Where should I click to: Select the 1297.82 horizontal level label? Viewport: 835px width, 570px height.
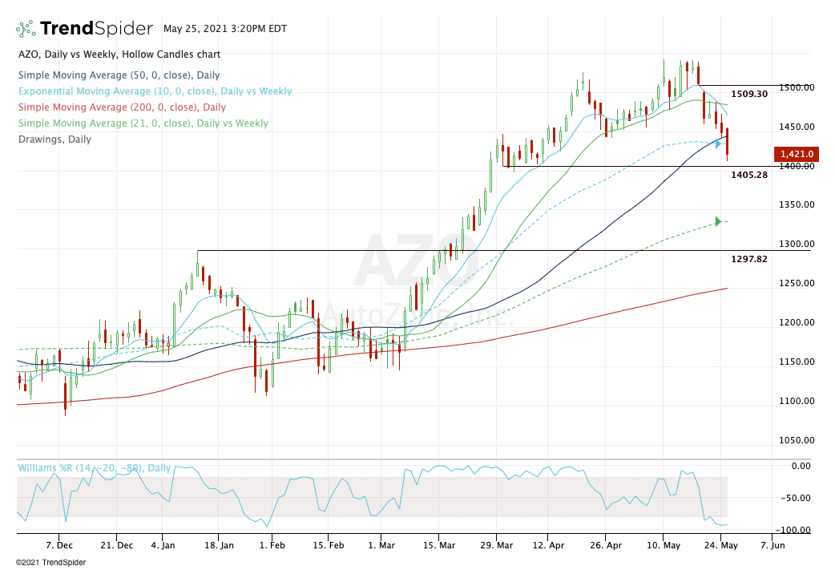(749, 259)
